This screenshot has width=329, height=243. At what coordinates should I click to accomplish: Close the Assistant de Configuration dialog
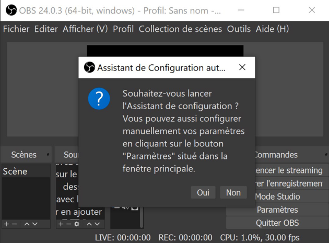tap(242, 67)
